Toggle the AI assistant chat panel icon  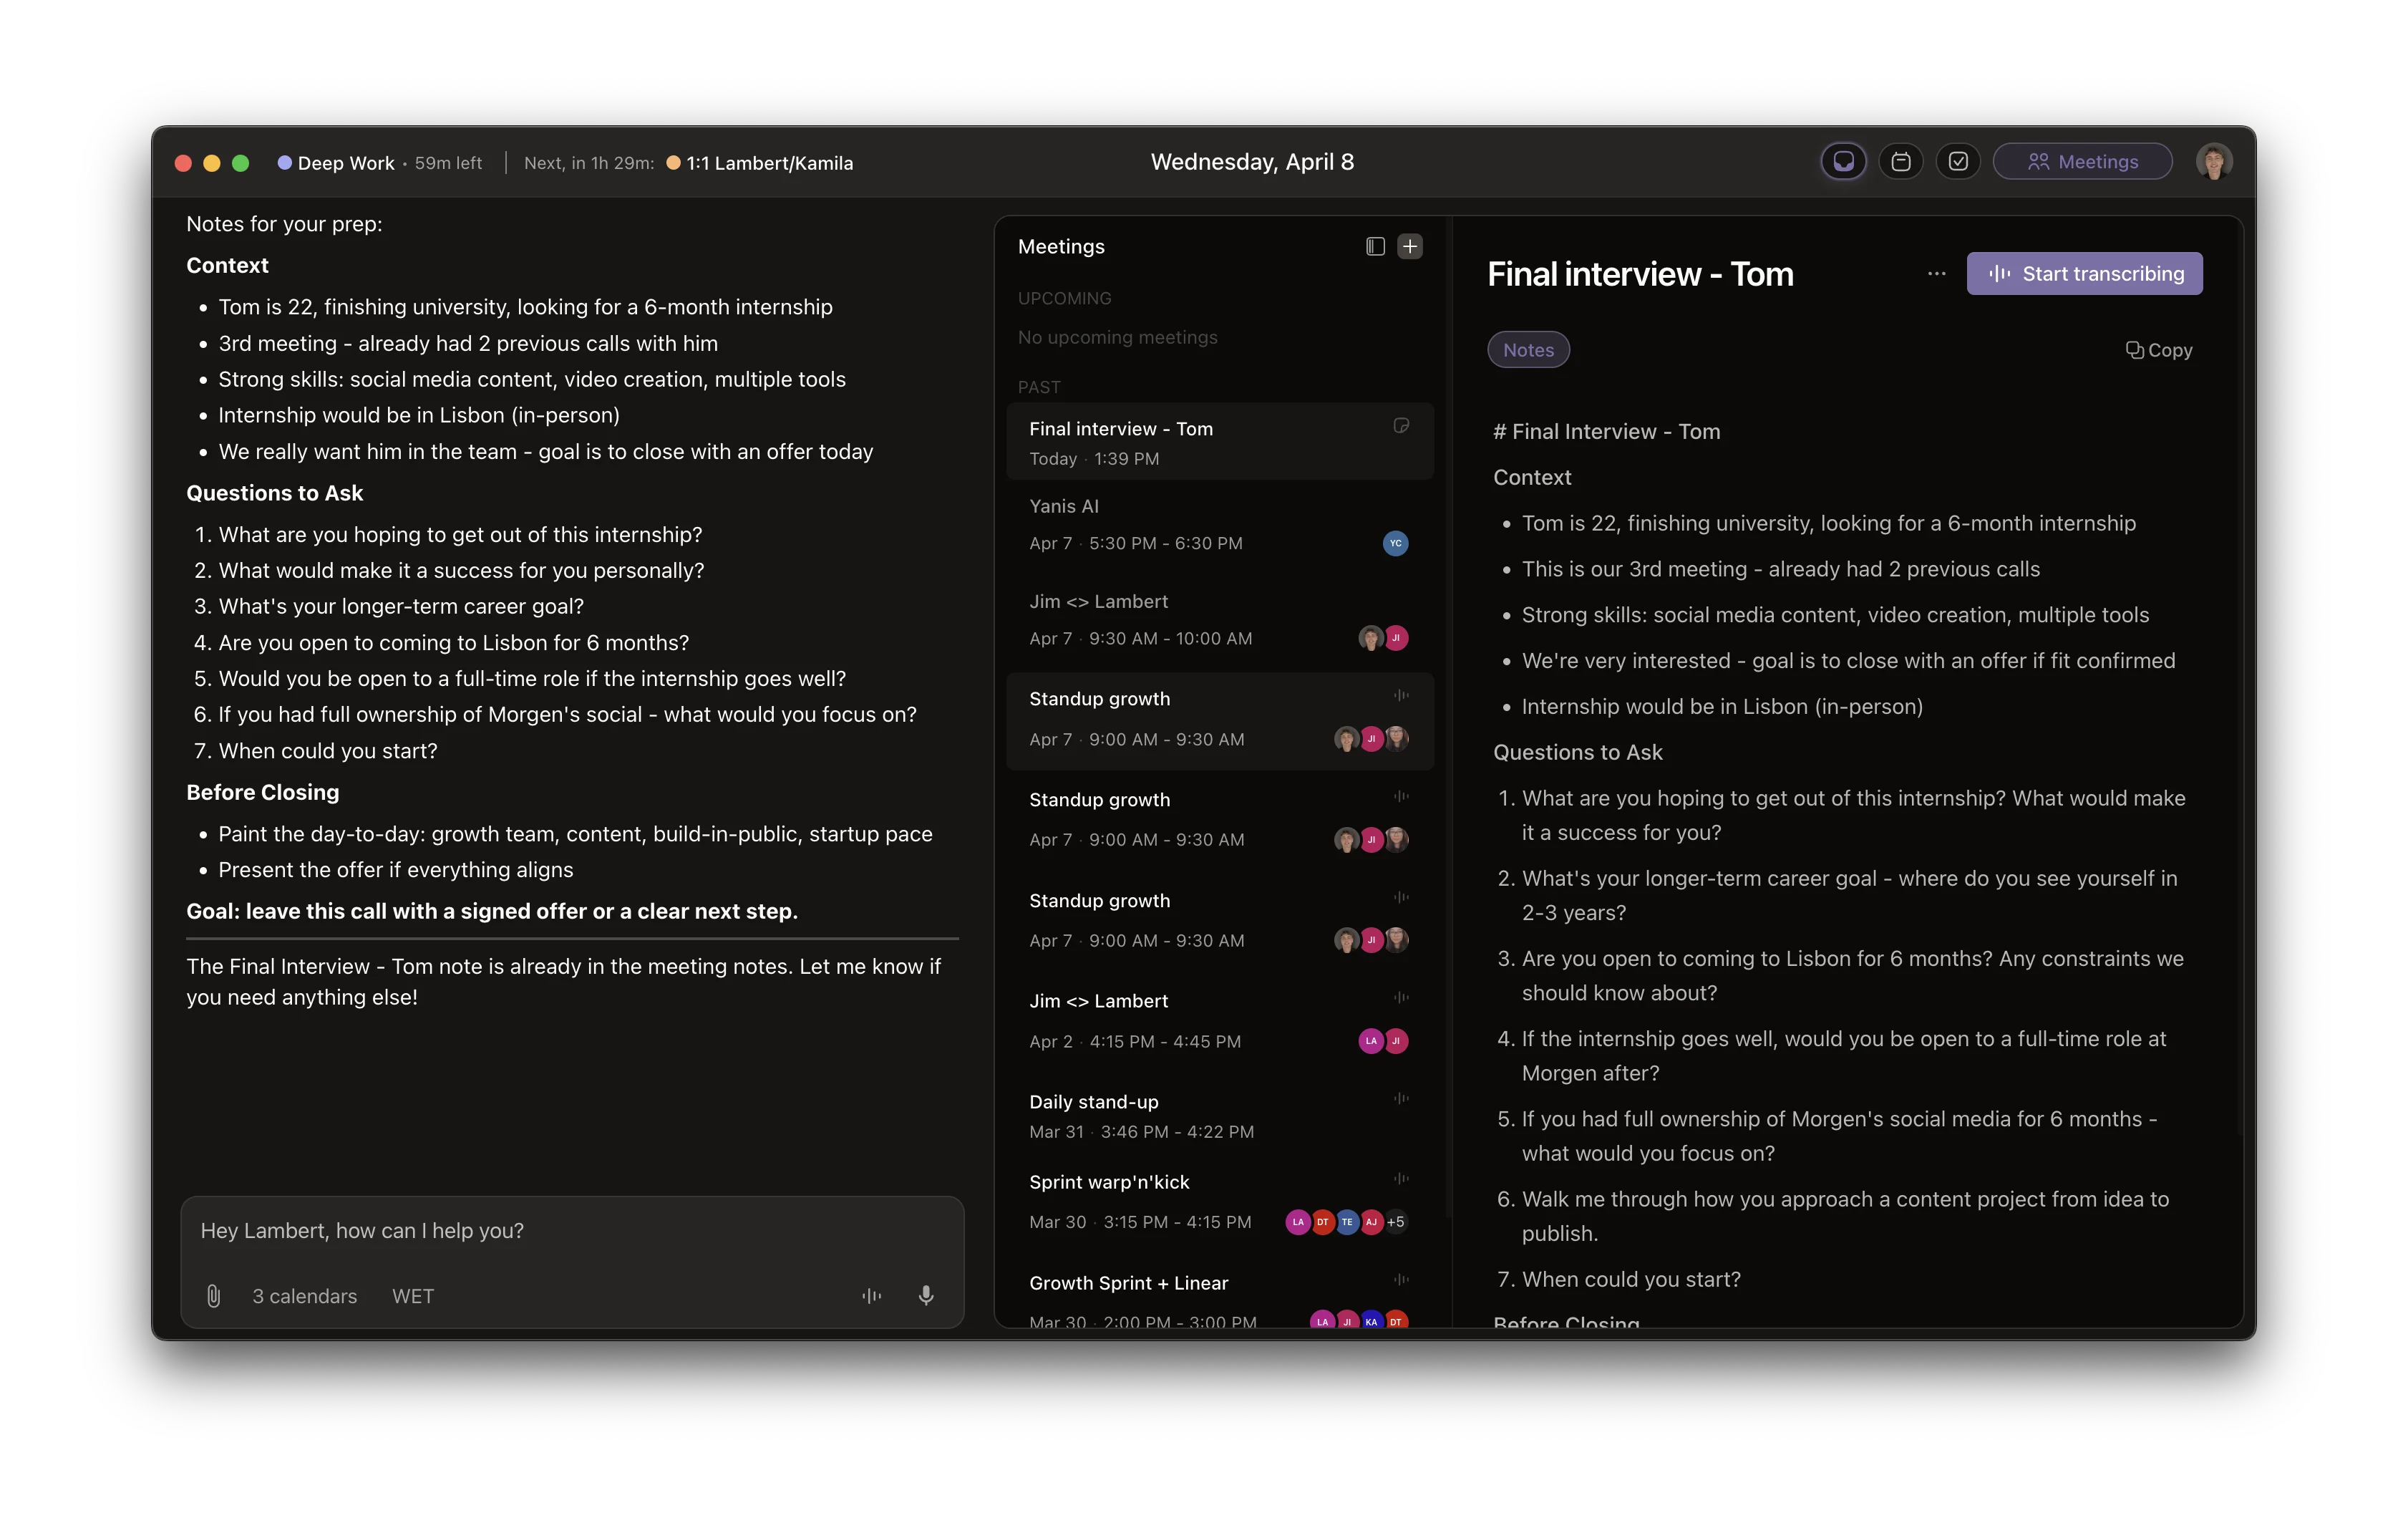(1843, 162)
